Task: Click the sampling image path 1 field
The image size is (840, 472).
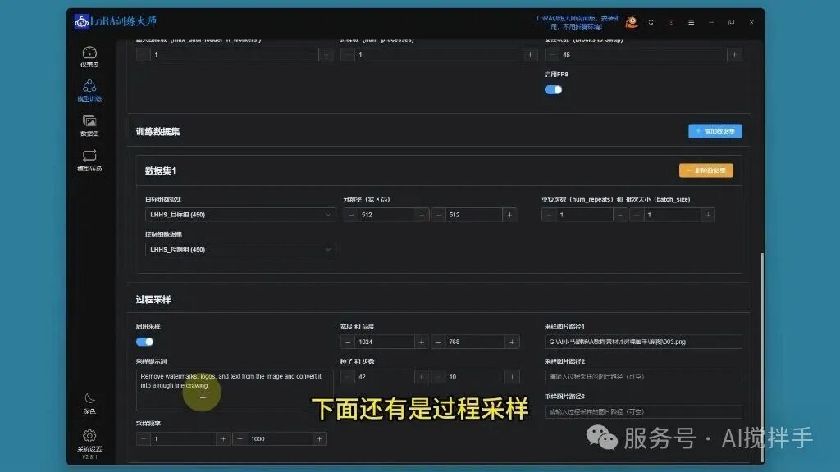Action: click(x=643, y=342)
